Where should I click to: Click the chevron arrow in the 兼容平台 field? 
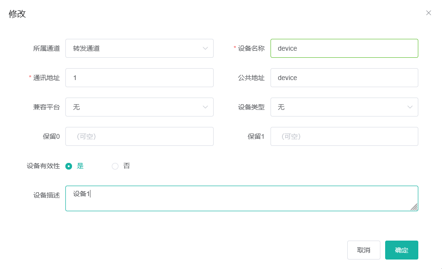coord(206,107)
